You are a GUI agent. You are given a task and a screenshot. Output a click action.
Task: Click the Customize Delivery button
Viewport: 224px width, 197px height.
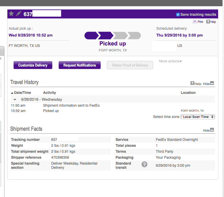pos(33,65)
